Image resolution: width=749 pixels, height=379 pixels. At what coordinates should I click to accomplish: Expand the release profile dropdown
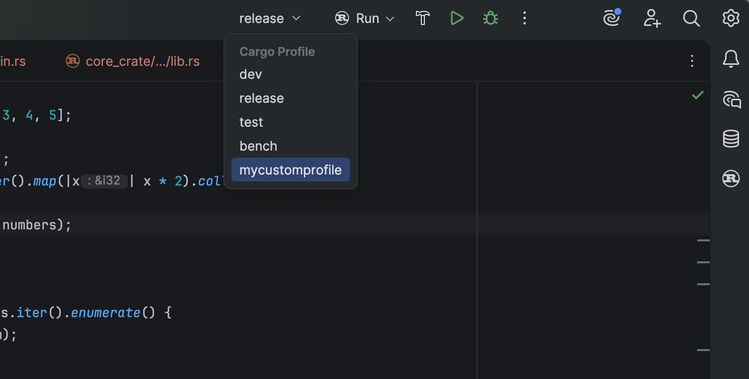(270, 18)
